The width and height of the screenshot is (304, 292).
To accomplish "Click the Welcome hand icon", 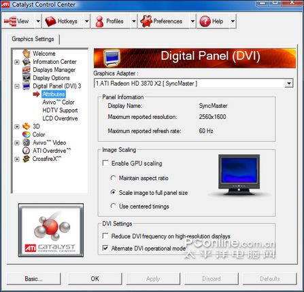I will click(27, 54).
